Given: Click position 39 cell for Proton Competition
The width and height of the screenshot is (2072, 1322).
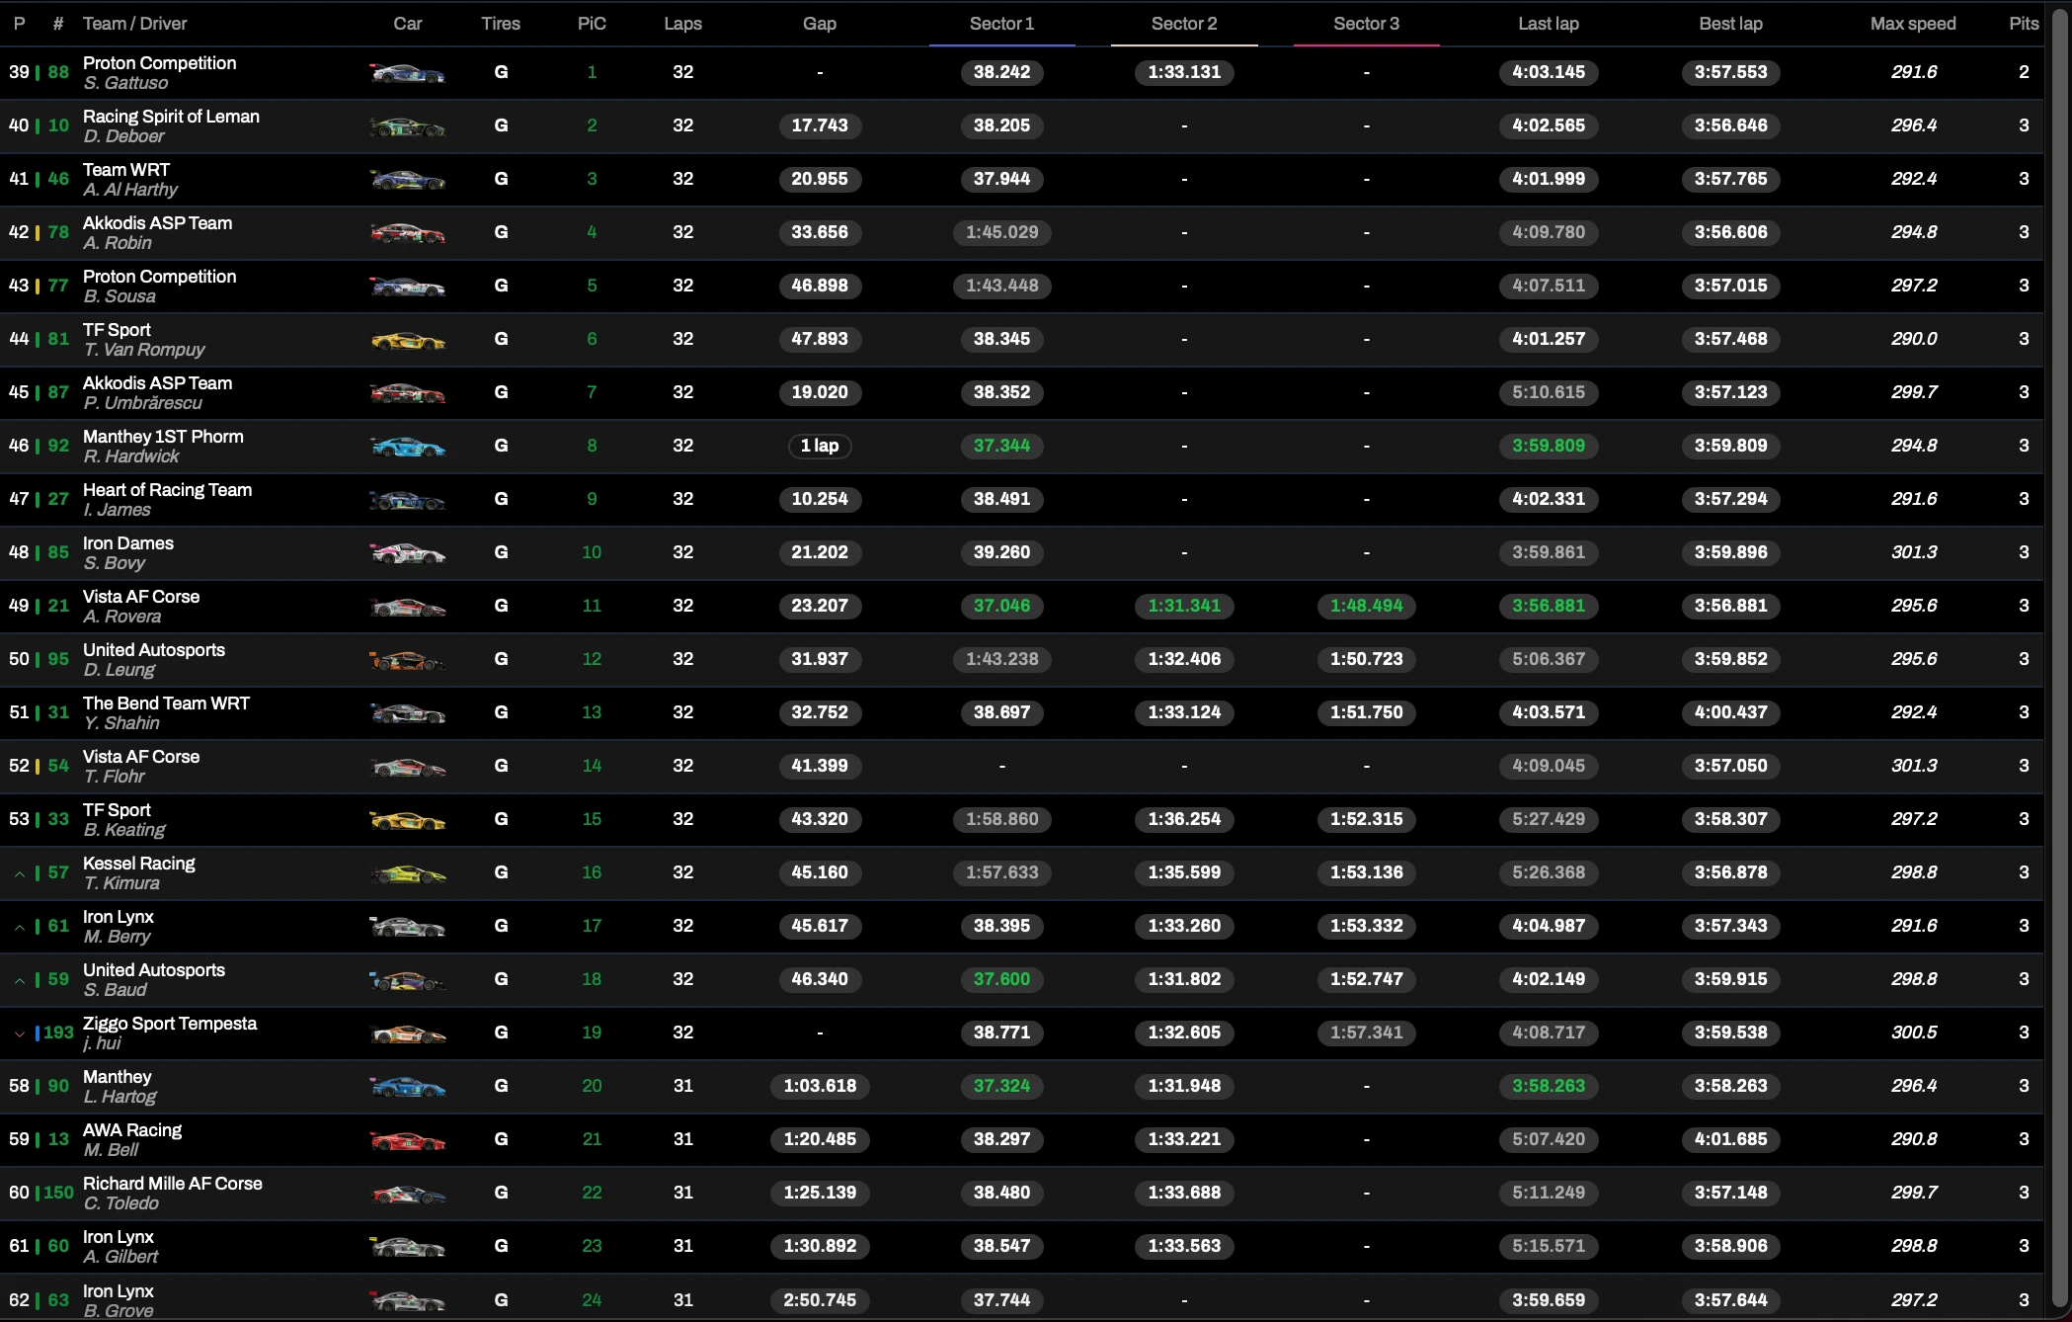Looking at the screenshot, I should [x=19, y=72].
